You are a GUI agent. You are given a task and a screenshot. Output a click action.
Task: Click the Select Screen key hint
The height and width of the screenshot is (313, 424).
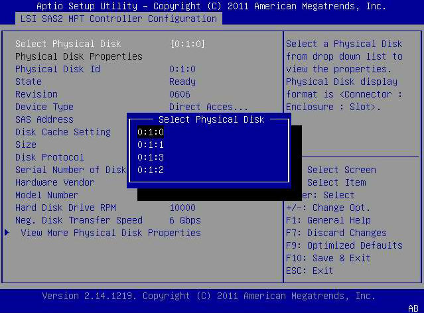click(342, 170)
